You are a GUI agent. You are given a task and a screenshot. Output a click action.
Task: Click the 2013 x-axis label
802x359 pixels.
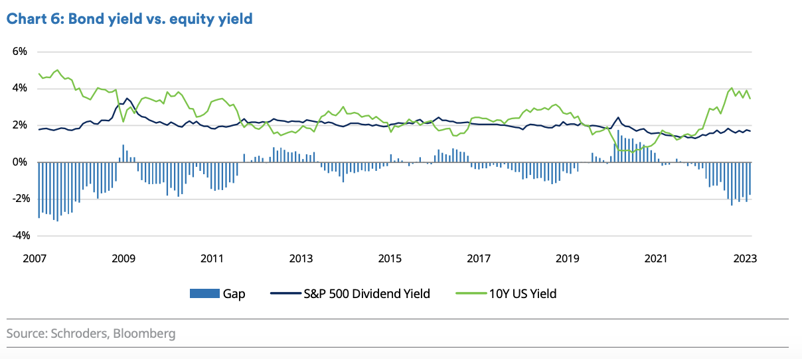point(300,259)
